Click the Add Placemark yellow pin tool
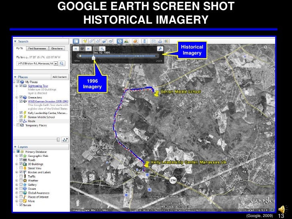 point(85,41)
